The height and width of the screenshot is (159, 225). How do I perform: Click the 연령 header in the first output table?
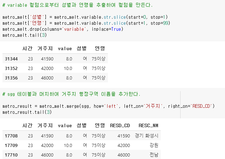click(x=100, y=48)
